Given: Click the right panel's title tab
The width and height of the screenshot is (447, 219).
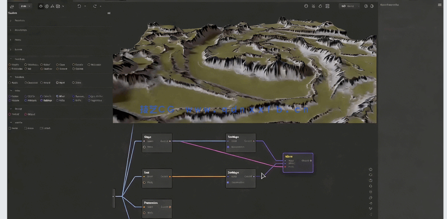Looking at the screenshot, I should click(x=389, y=5).
